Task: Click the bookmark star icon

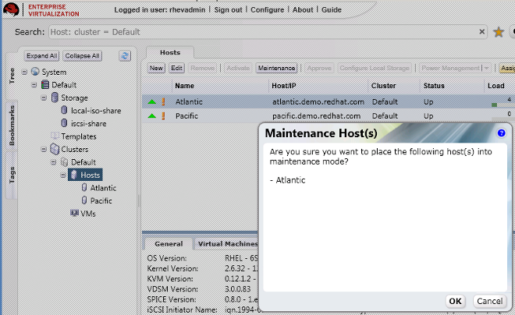Action: click(499, 32)
